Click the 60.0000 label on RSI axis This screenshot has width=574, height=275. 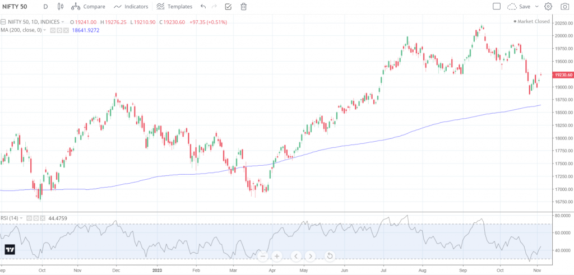[564, 232]
